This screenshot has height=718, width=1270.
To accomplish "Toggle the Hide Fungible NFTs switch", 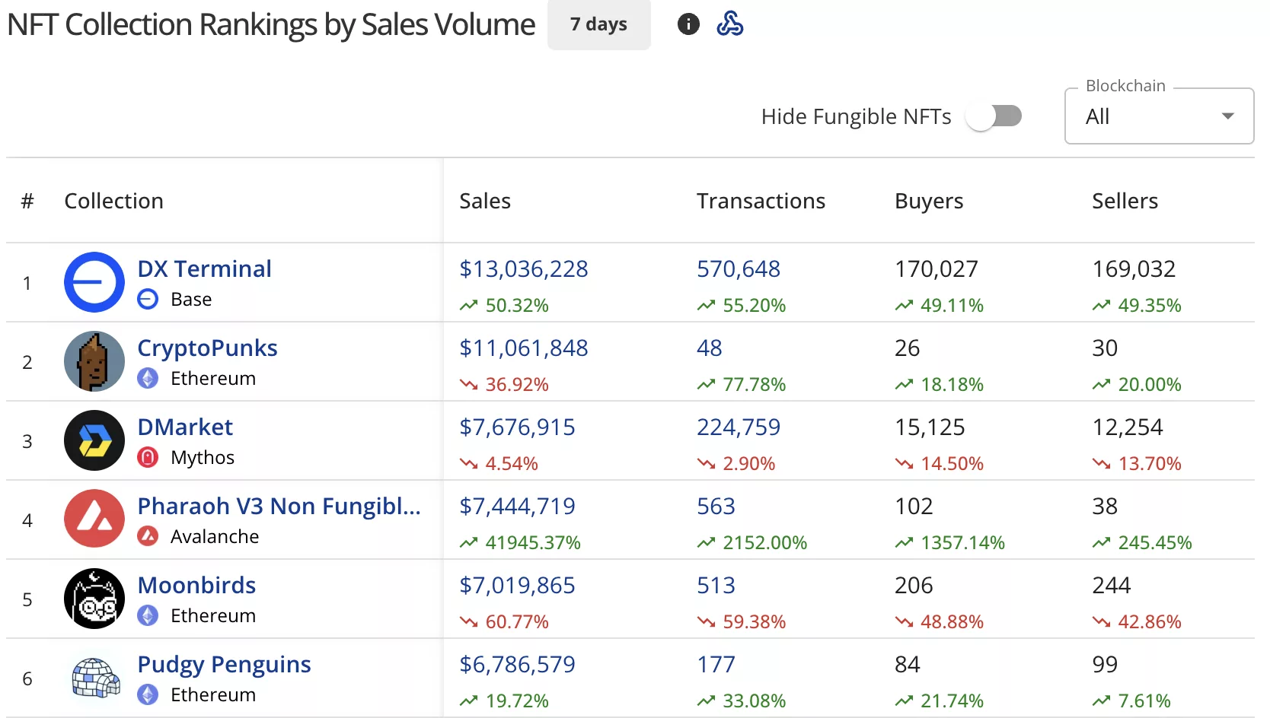I will coord(994,116).
